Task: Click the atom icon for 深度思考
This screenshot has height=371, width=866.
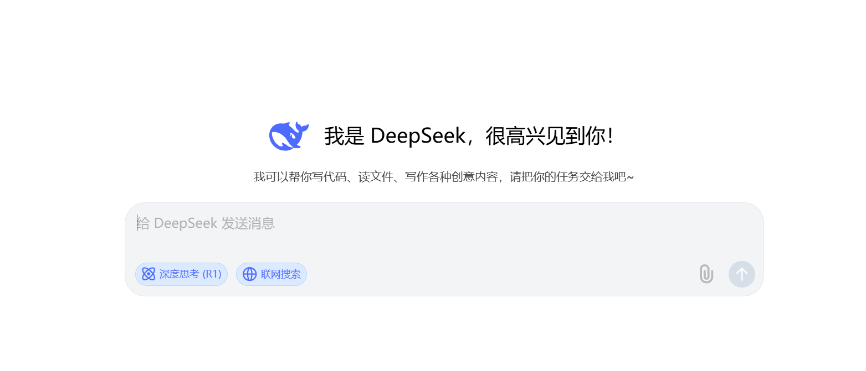Action: 148,274
